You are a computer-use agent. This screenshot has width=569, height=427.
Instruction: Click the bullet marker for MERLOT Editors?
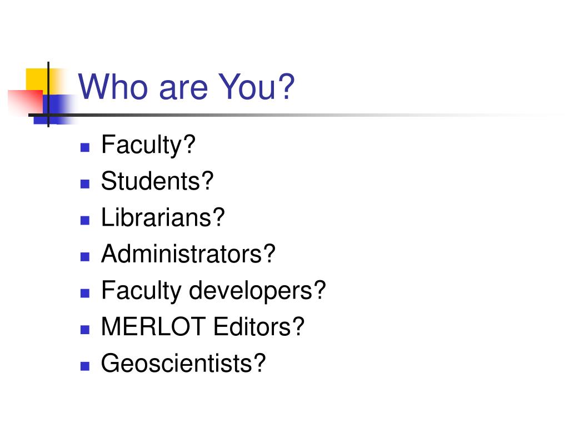click(x=85, y=329)
